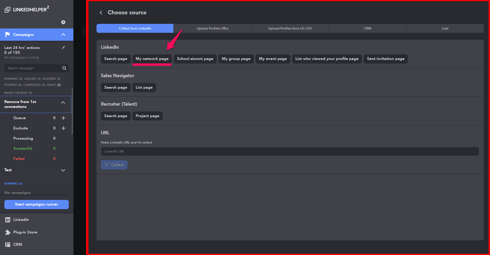The width and height of the screenshot is (490, 255).
Task: Collapse the Campaigns section chevron
Action: (x=63, y=35)
